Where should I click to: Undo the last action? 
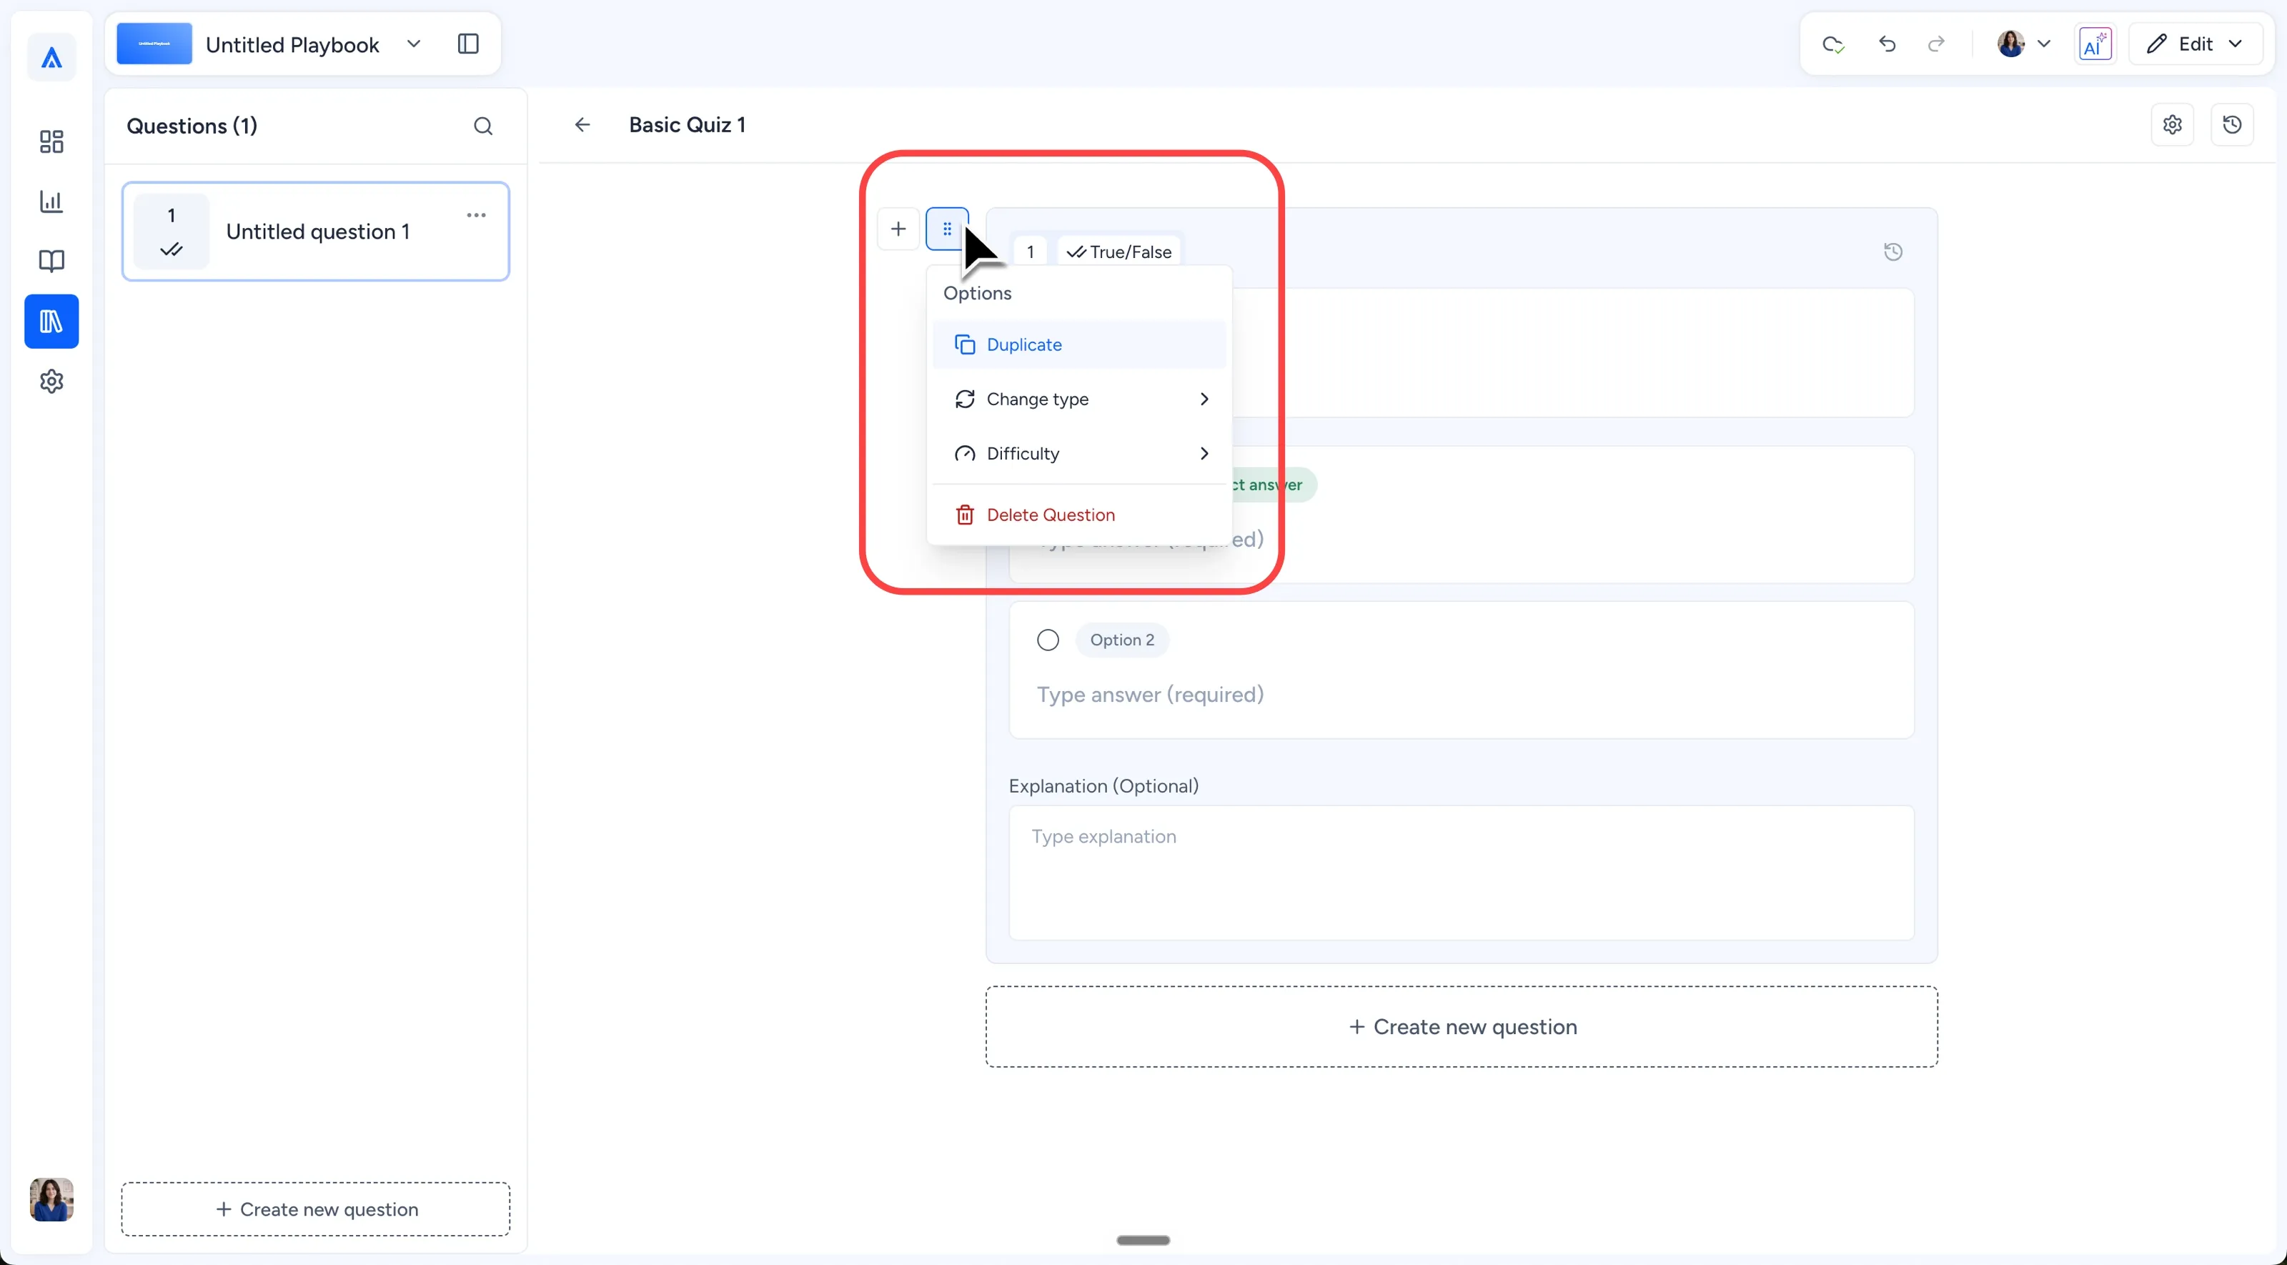click(x=1887, y=44)
